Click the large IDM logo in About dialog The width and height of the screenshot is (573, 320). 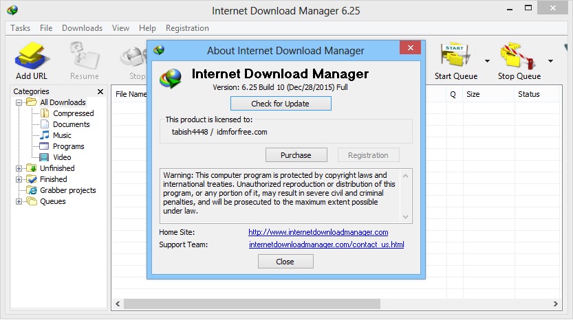tap(171, 78)
